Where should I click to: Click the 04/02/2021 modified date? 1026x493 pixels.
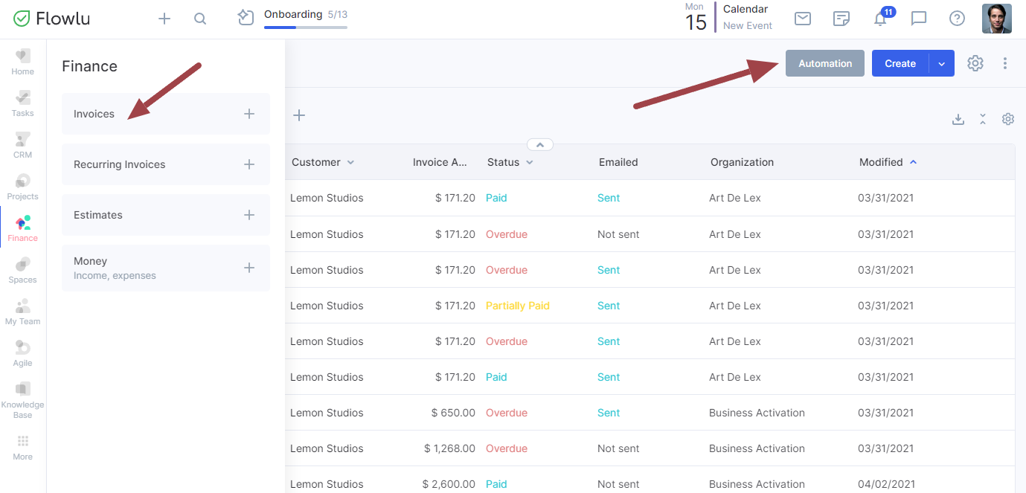885,484
